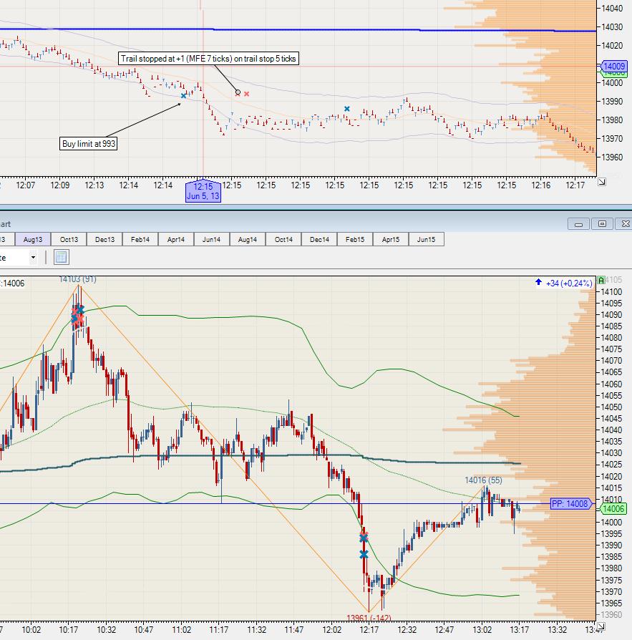Click the blue X marker near 12:15 midchart
The height and width of the screenshot is (640, 632).
(x=347, y=109)
